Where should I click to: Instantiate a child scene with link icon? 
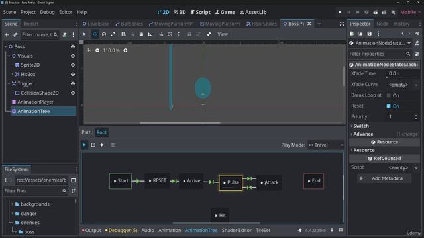(x=15, y=35)
